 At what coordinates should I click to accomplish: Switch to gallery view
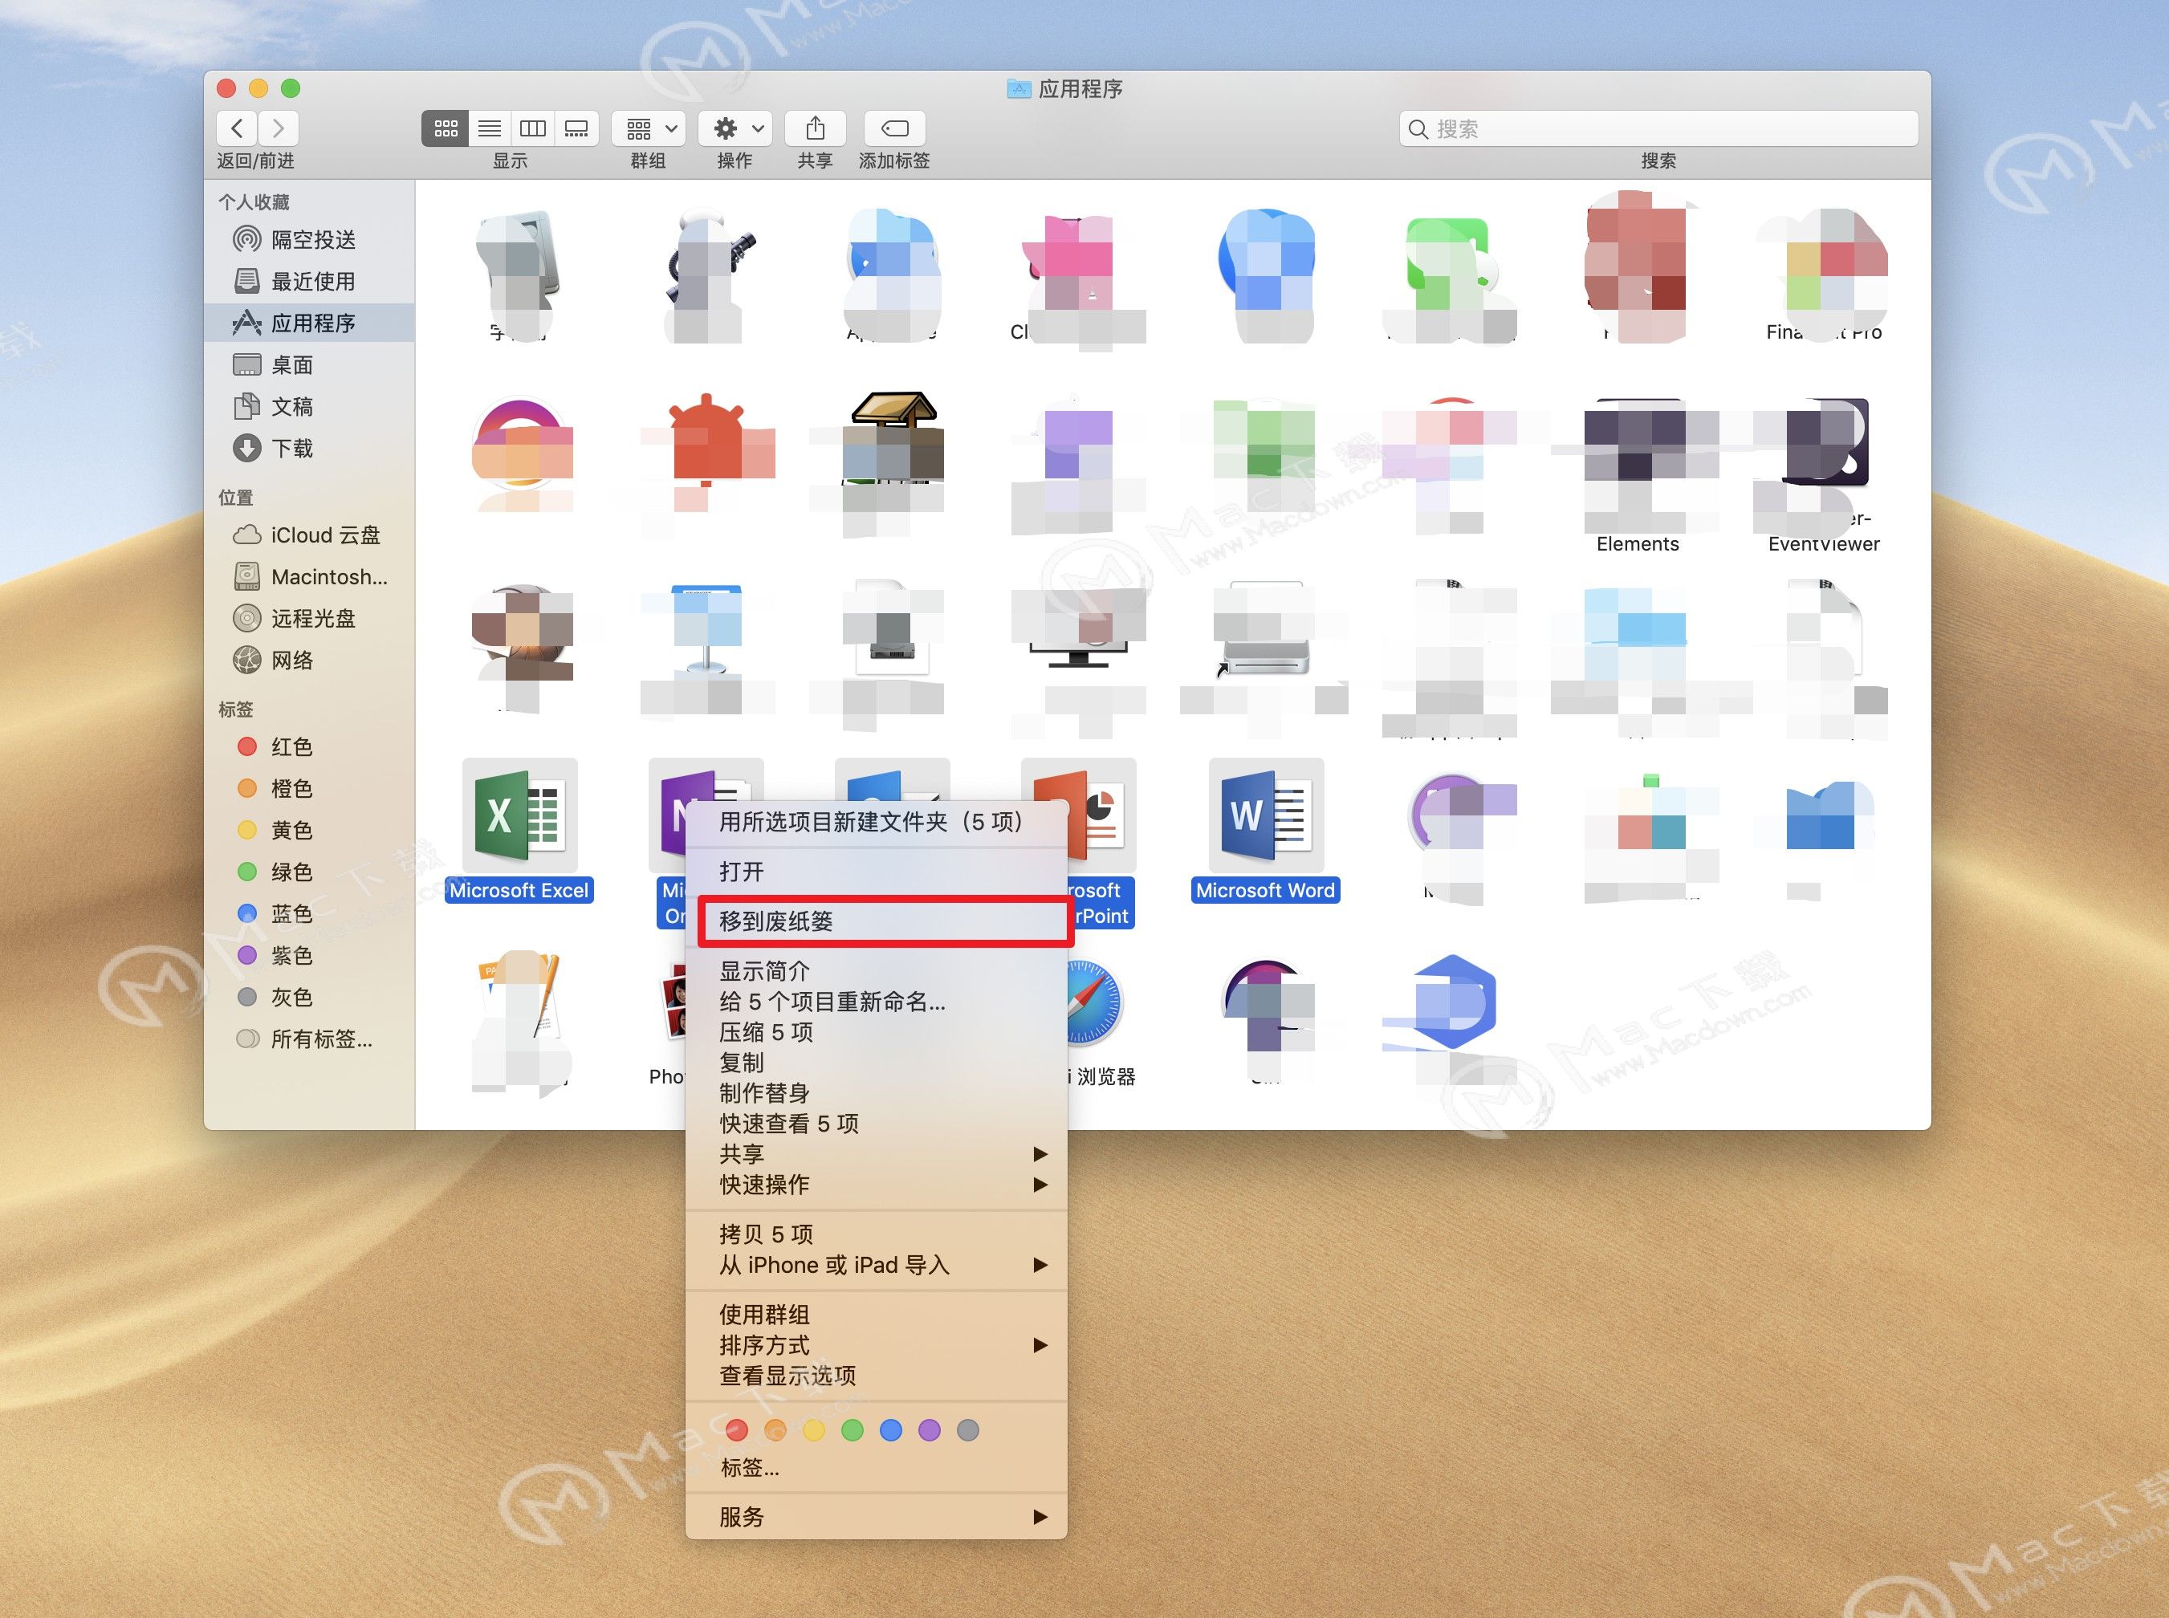576,128
